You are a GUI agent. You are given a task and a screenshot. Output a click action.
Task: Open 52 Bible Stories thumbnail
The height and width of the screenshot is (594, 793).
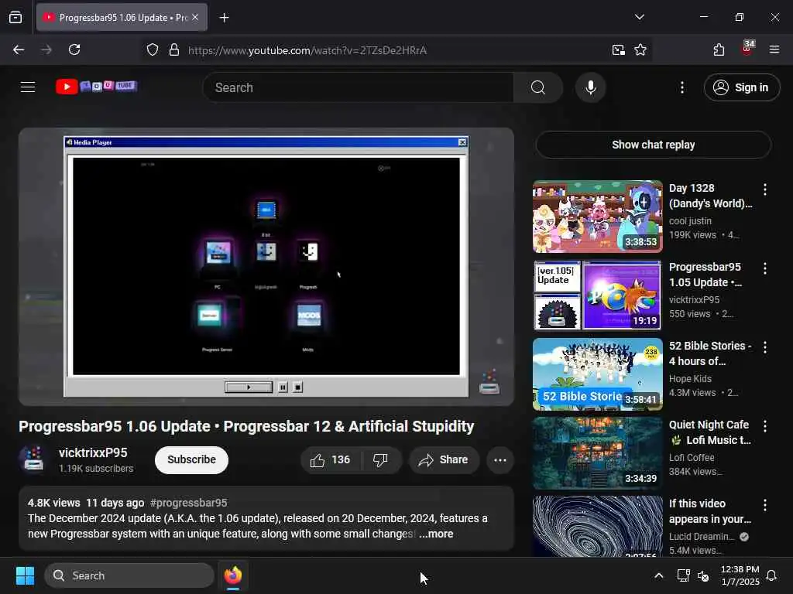pos(597,374)
